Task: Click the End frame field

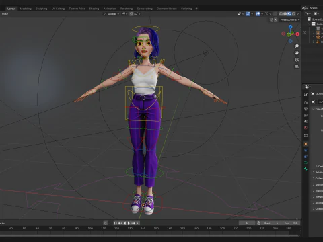Action: click(x=291, y=223)
